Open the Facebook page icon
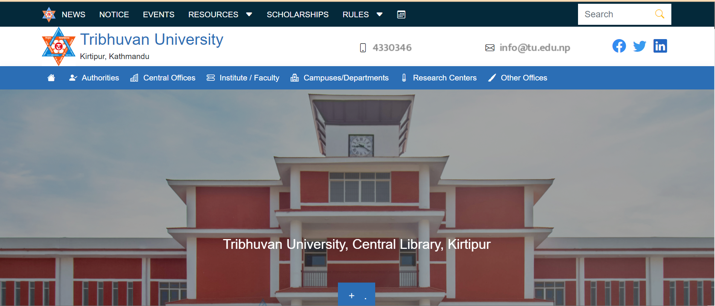 tap(619, 46)
